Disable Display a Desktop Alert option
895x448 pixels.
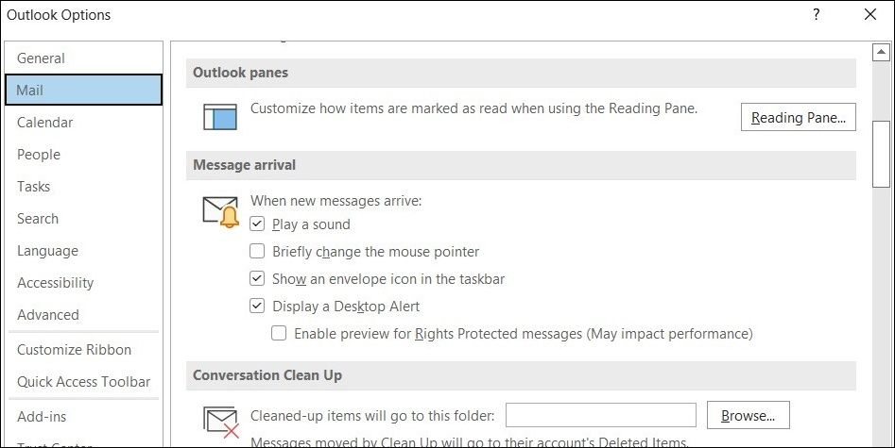click(x=257, y=307)
